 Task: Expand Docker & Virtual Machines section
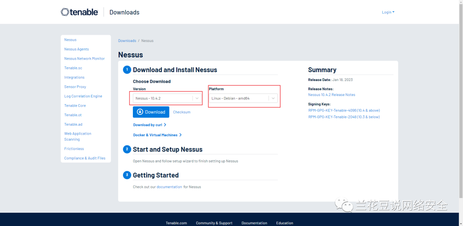click(x=157, y=135)
